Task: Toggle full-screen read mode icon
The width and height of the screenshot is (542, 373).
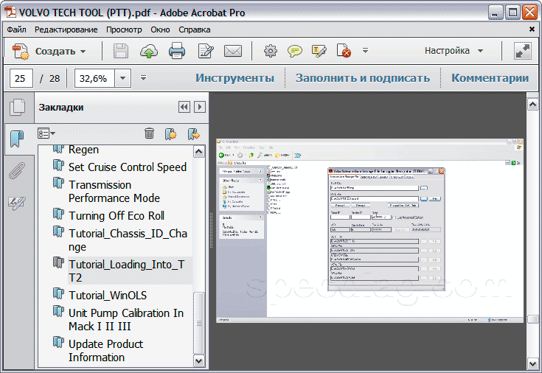Action: pyautogui.click(x=523, y=52)
